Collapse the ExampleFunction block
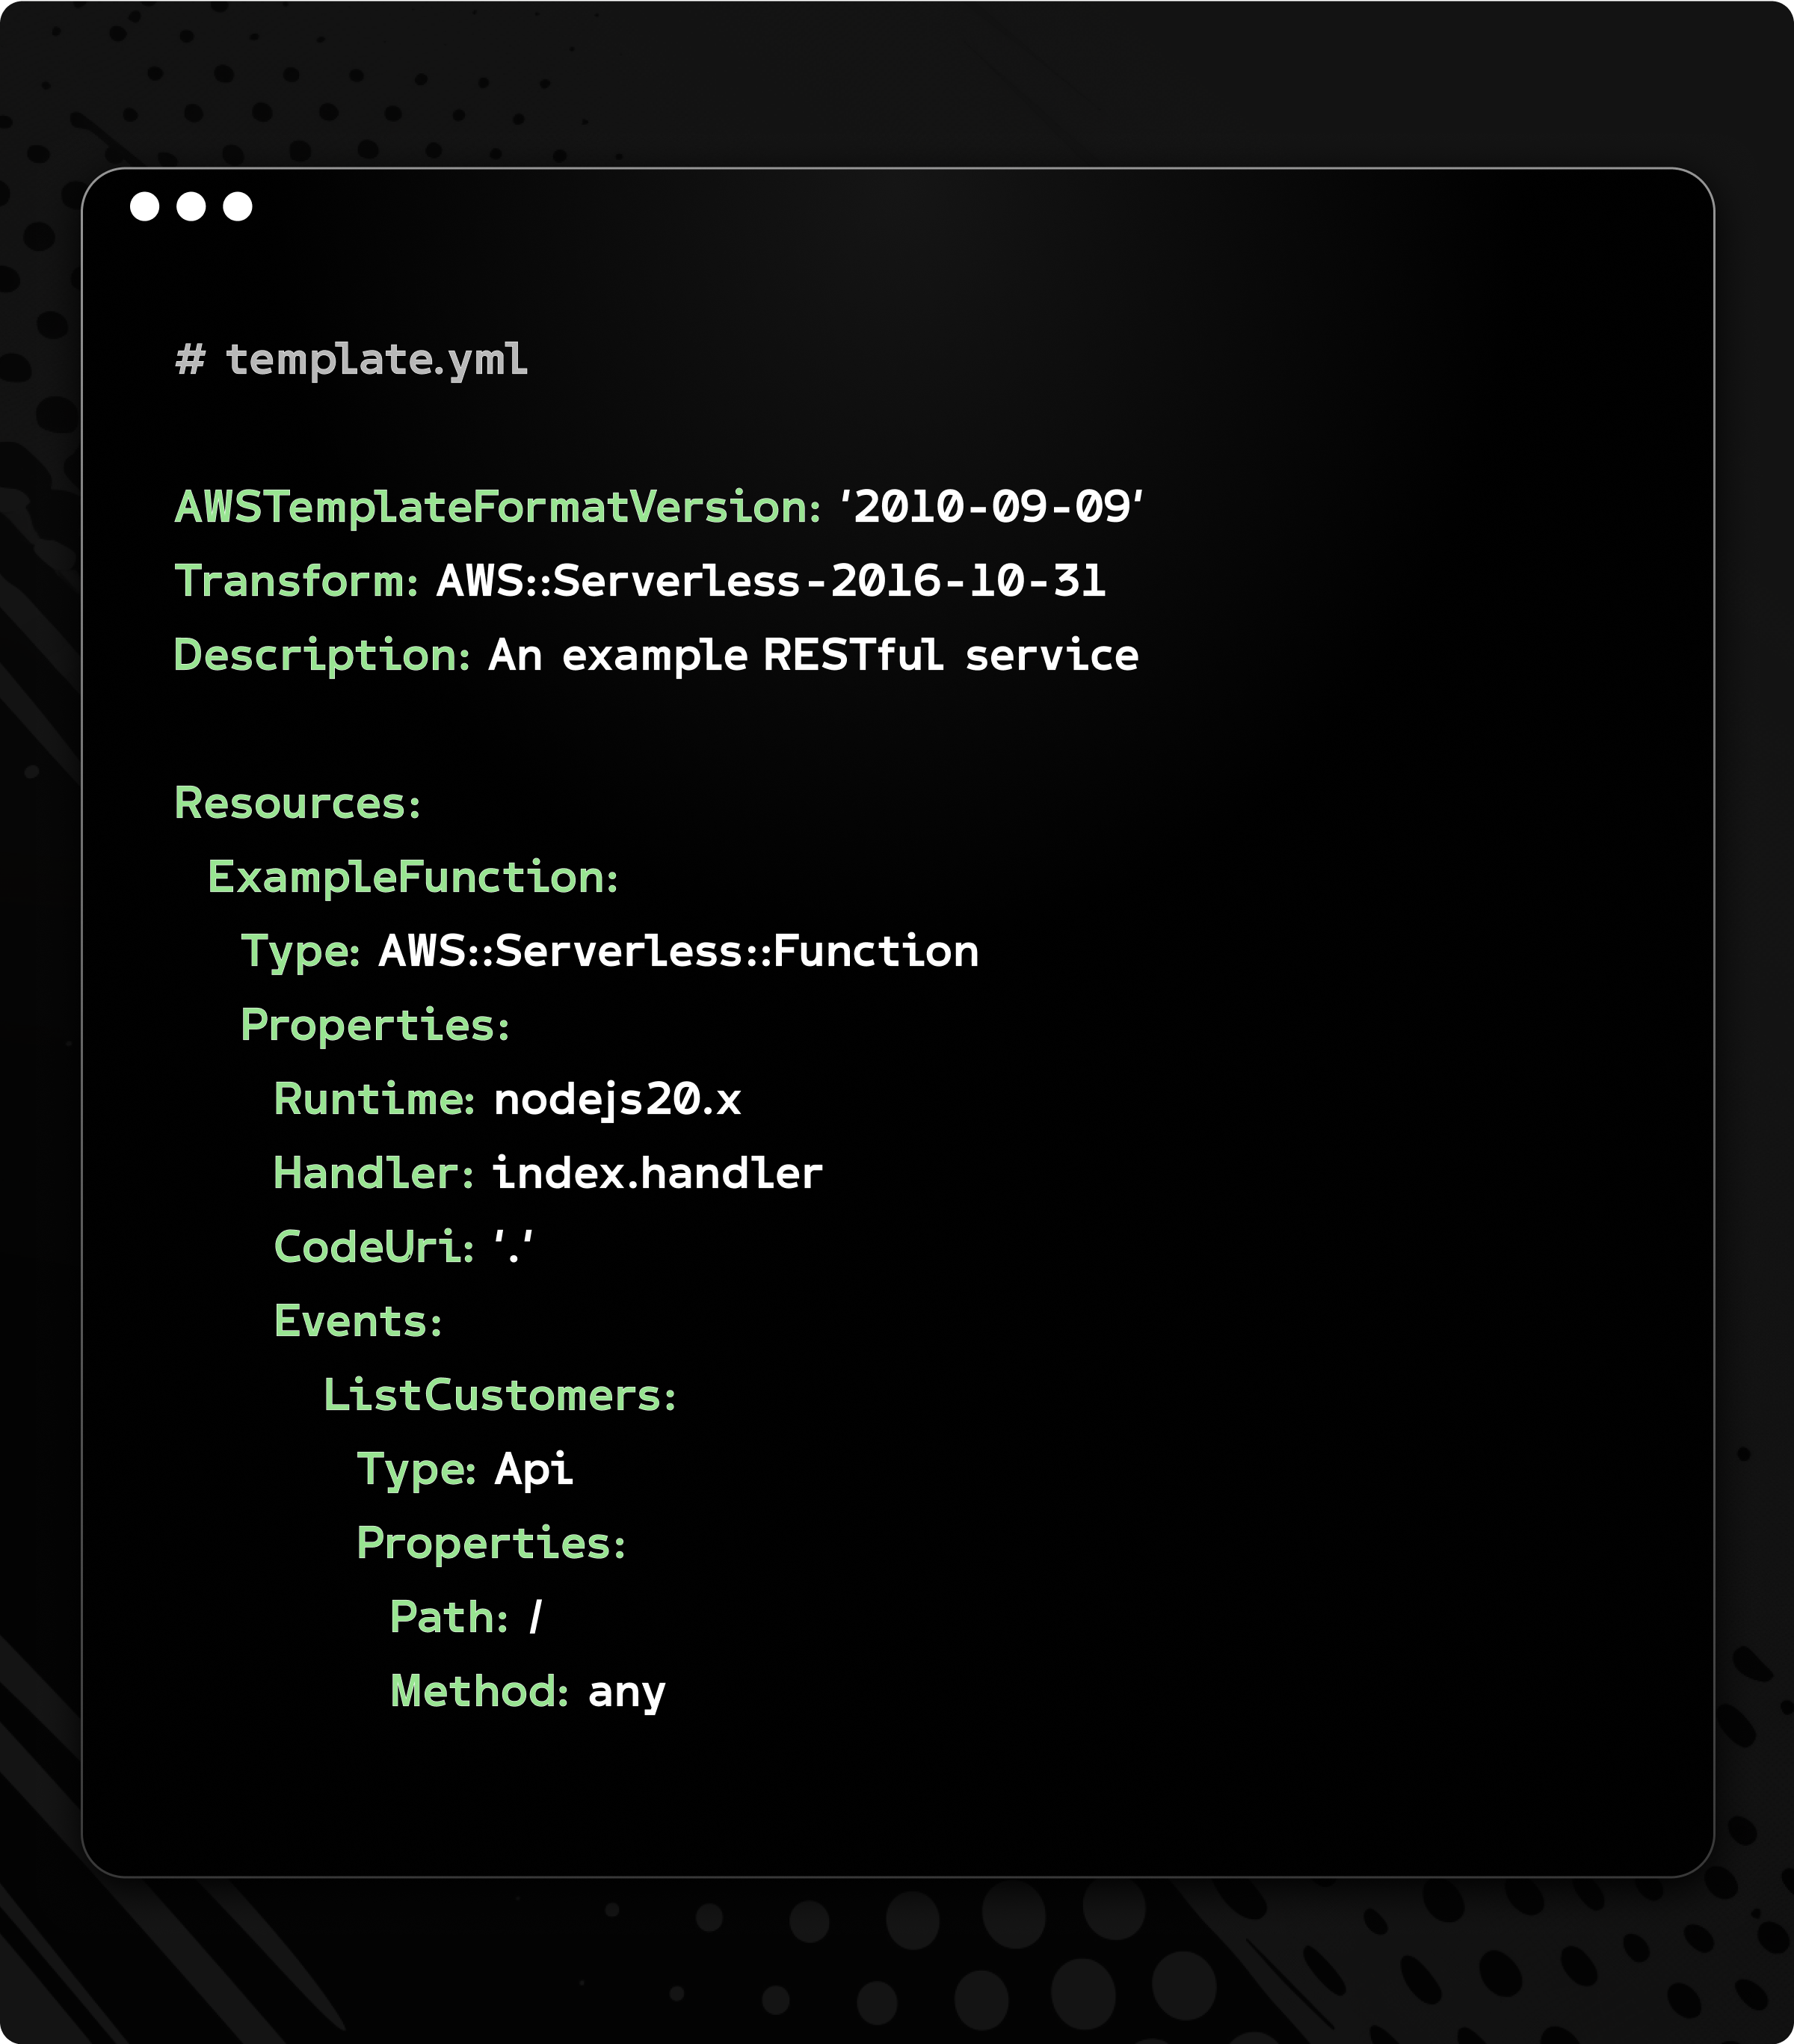 [412, 877]
